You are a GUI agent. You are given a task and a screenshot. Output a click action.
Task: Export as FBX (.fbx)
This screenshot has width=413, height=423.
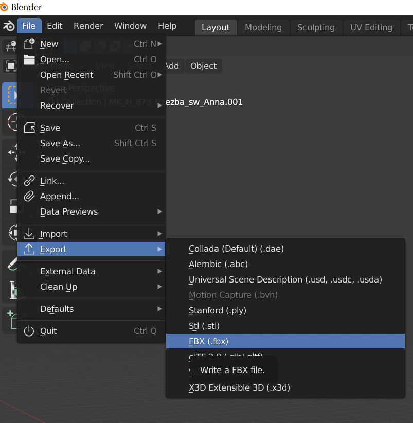tap(285, 341)
